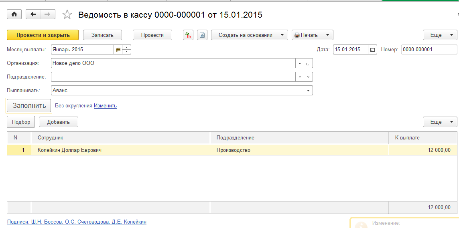Click the Изменить rounding link
This screenshot has width=459, height=228.
[x=105, y=106]
